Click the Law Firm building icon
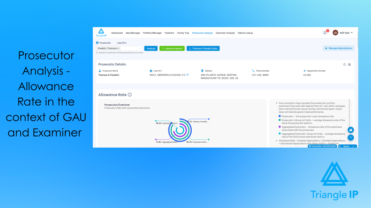Screen dimensions: 371x208 tap(151, 71)
